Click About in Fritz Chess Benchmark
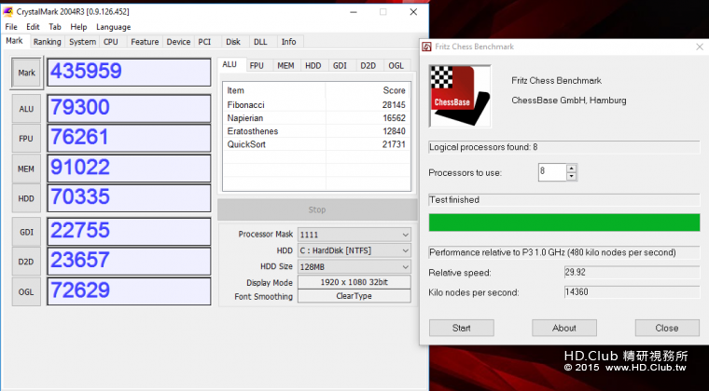 (x=563, y=328)
